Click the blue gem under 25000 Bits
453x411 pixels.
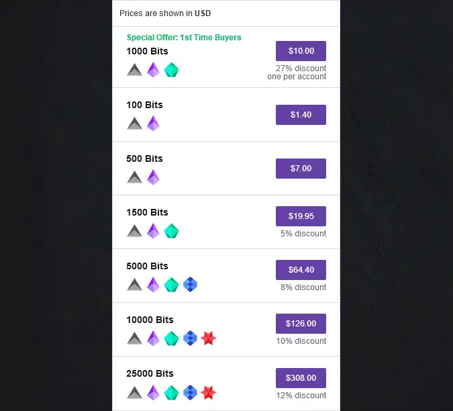[190, 392]
